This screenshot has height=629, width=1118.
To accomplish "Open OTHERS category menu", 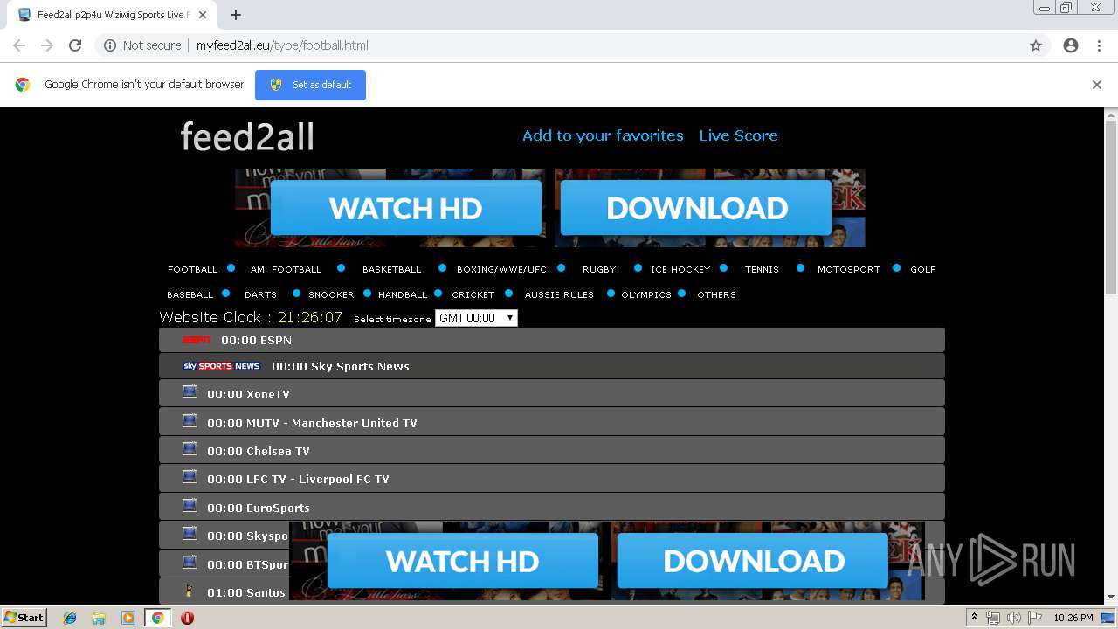I will 716,294.
